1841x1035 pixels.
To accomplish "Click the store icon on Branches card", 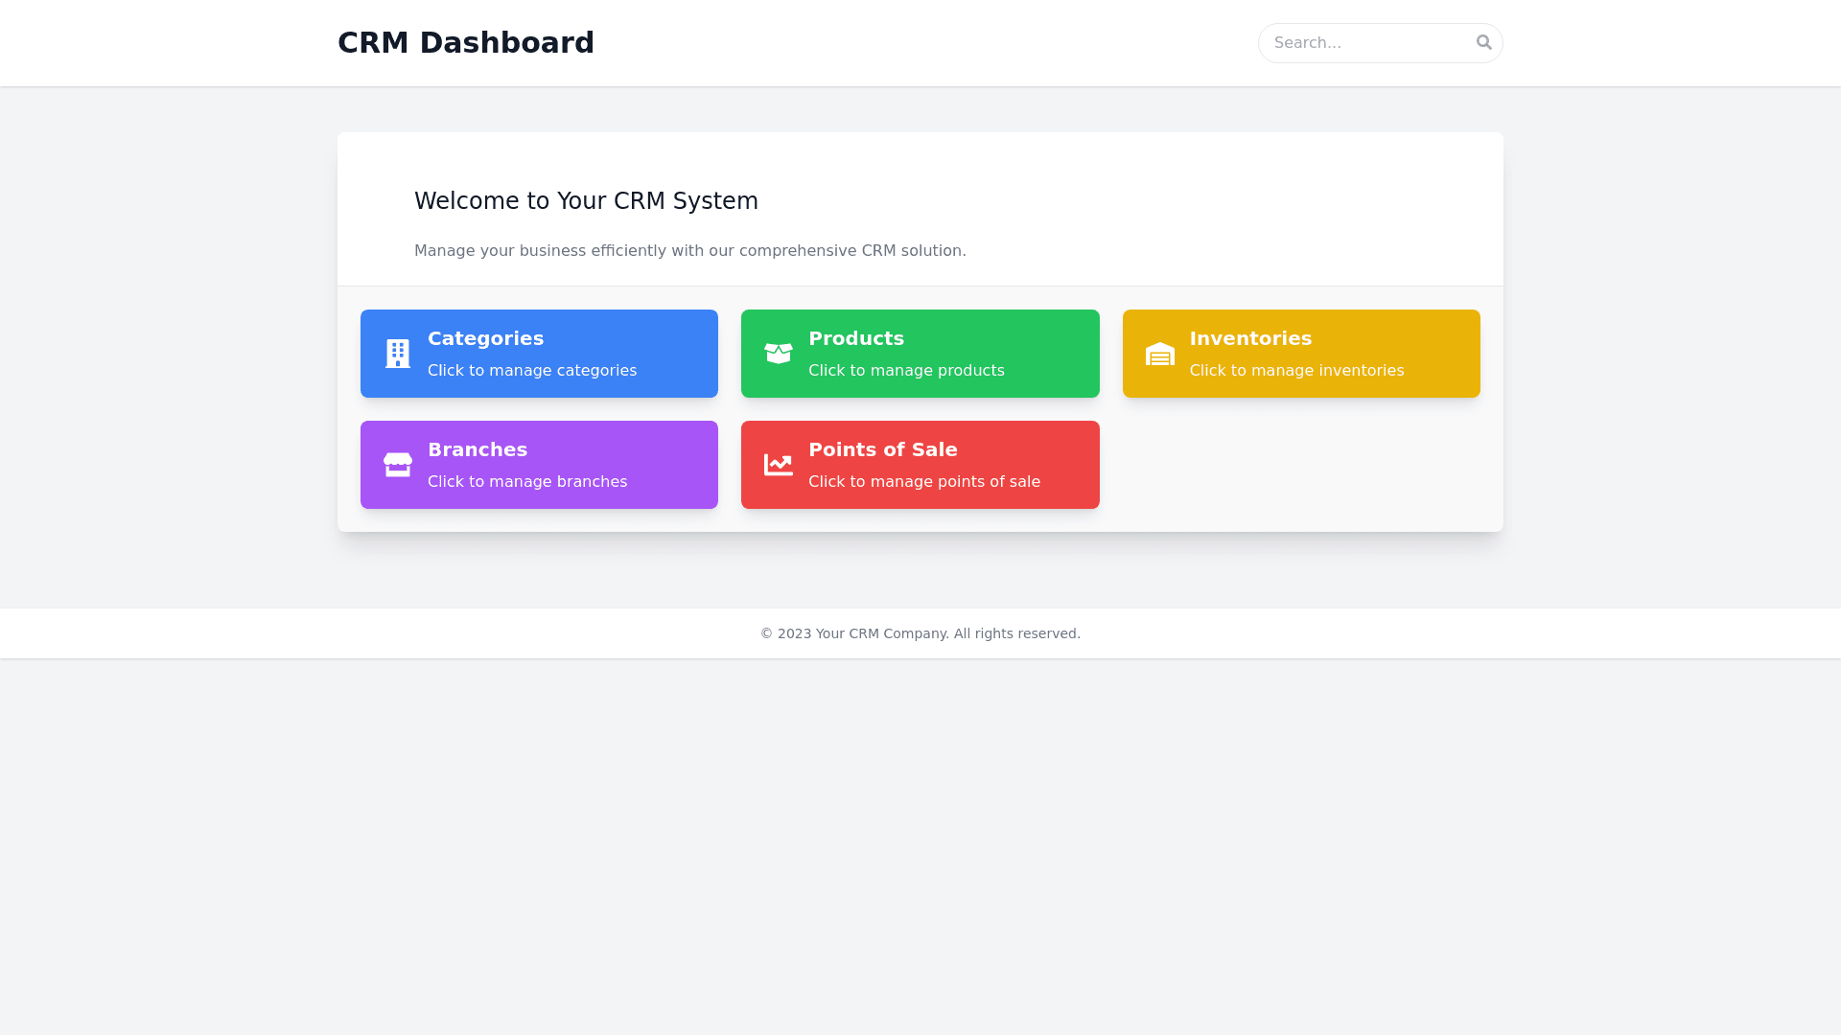I will click(x=397, y=465).
